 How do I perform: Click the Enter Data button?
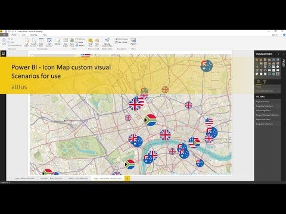point(41,42)
